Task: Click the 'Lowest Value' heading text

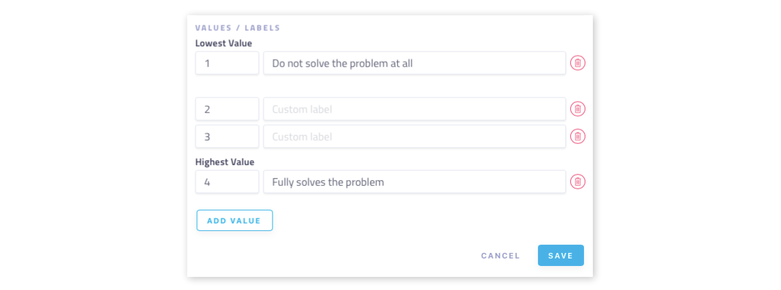Action: [x=224, y=43]
